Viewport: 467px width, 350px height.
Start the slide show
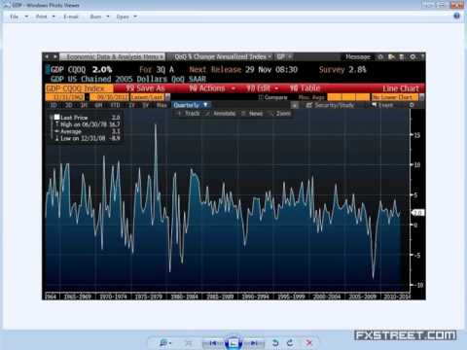(x=233, y=343)
